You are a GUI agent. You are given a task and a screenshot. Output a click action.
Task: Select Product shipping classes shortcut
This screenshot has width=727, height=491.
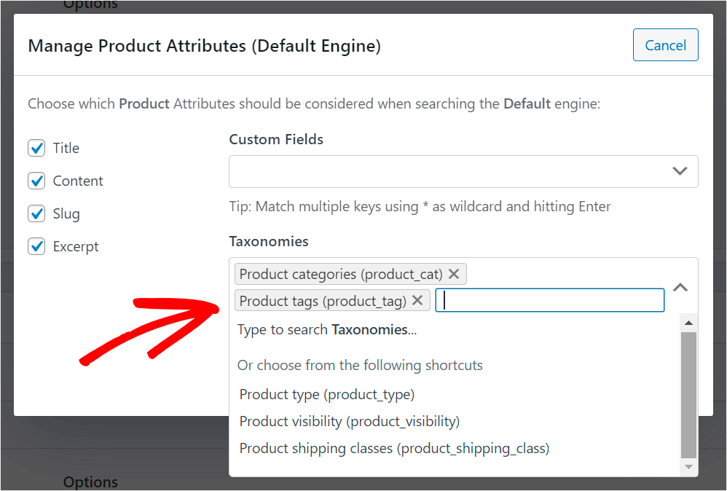pyautogui.click(x=394, y=448)
